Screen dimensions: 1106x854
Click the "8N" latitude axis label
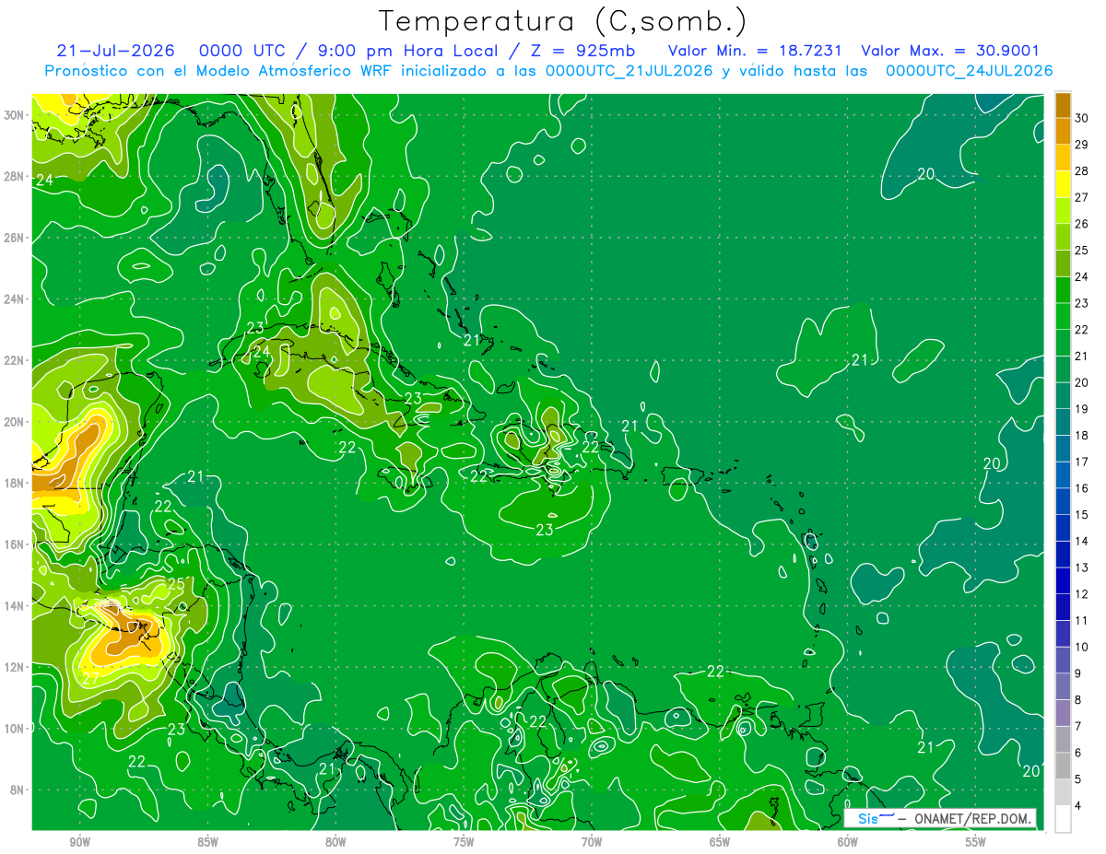point(18,790)
